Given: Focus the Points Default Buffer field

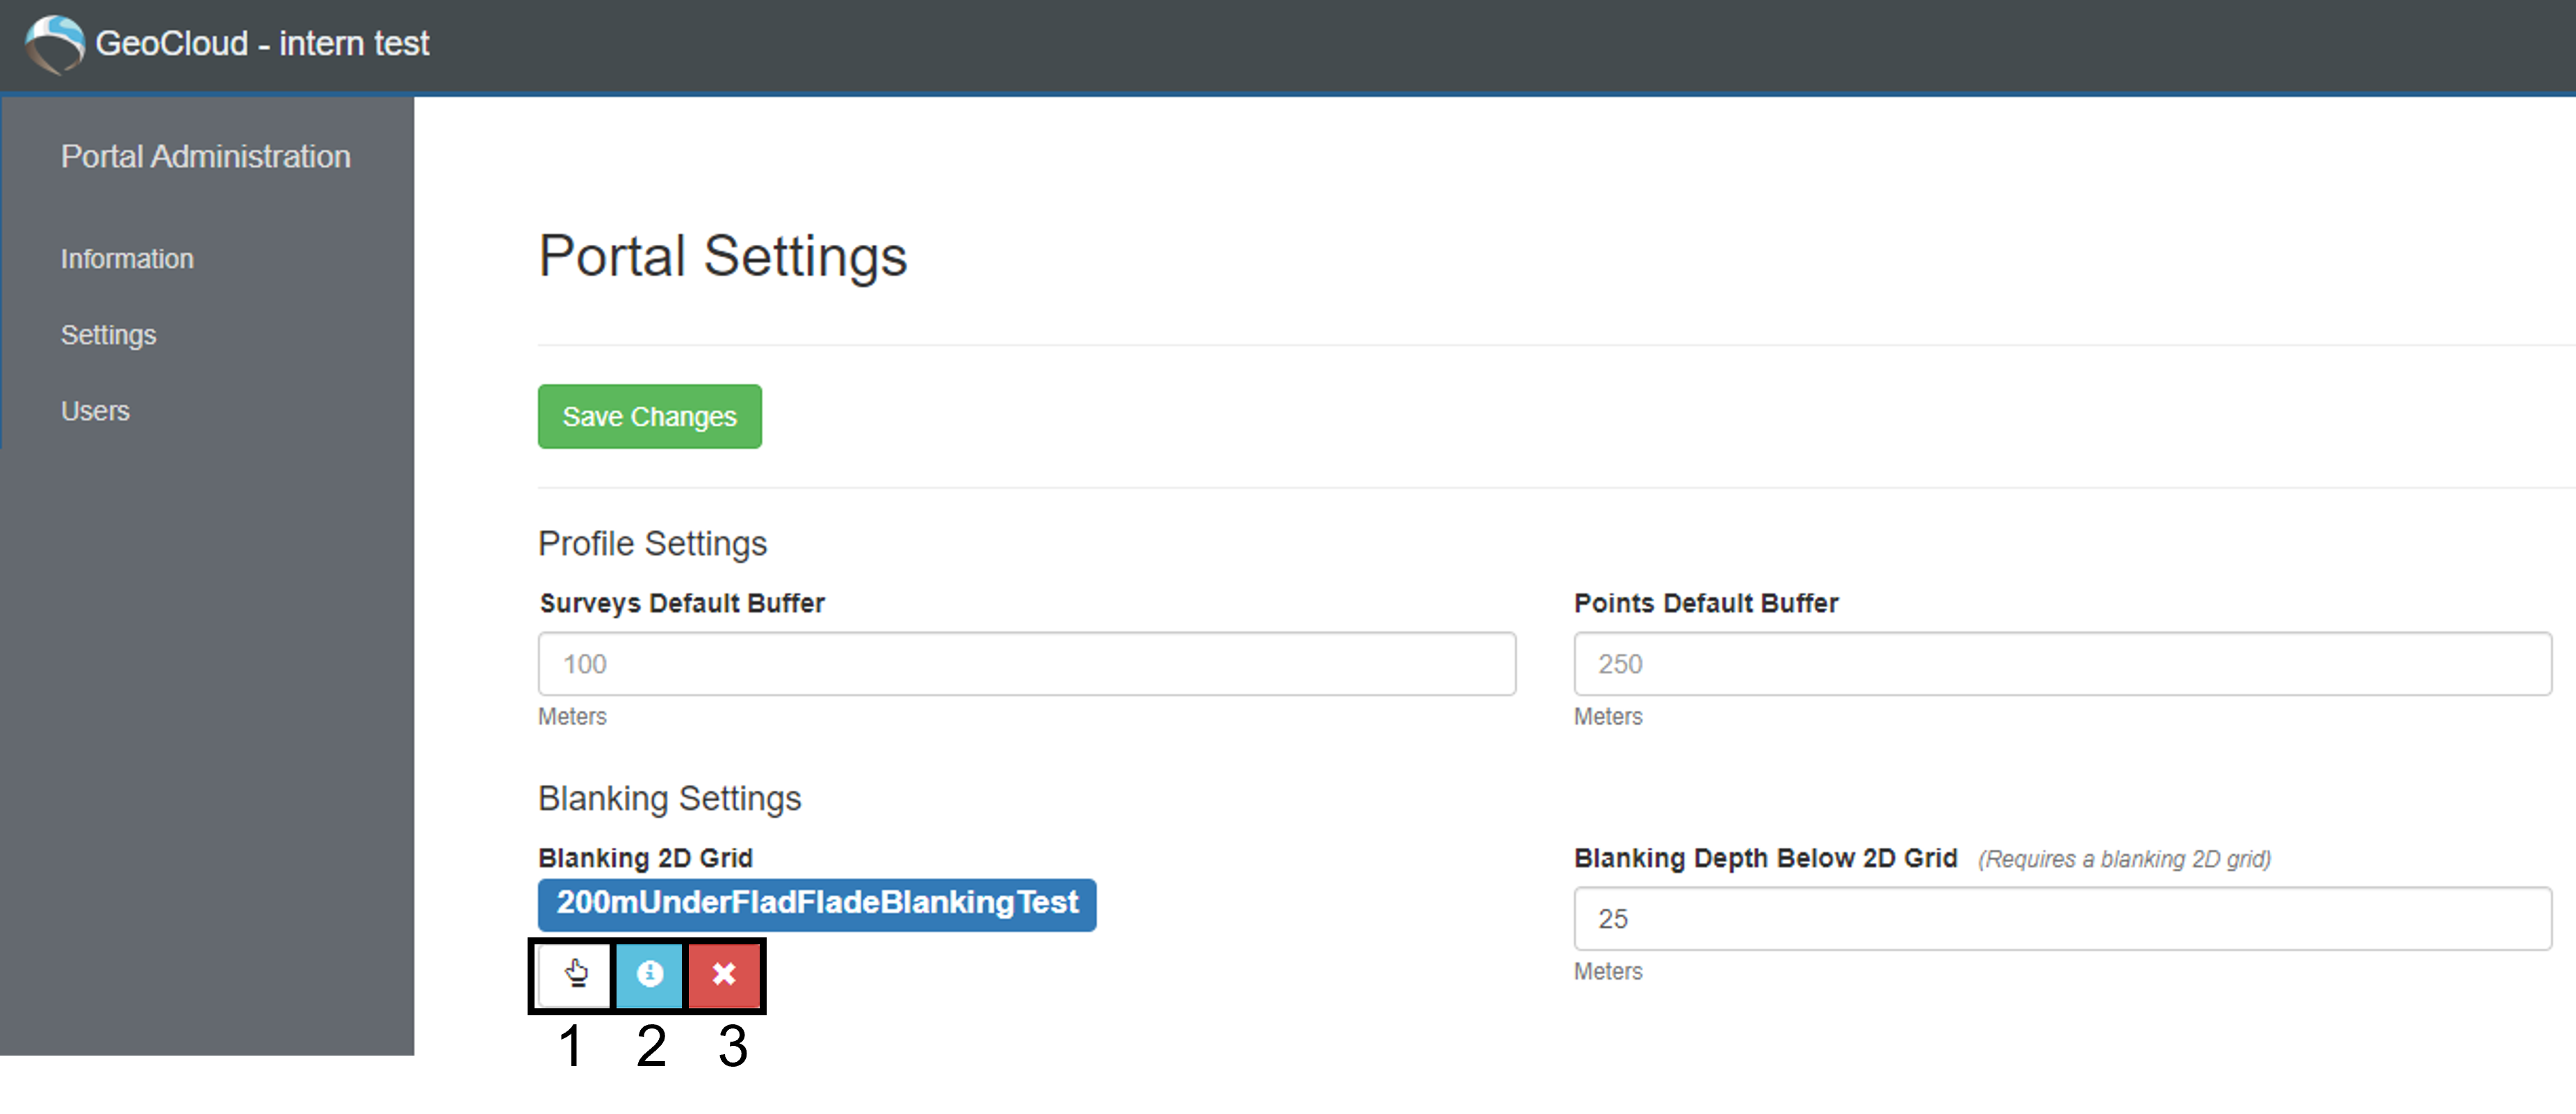Looking at the screenshot, I should pos(2061,663).
